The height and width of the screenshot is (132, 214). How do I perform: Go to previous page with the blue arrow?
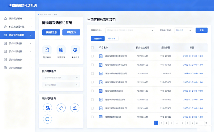click(156, 123)
